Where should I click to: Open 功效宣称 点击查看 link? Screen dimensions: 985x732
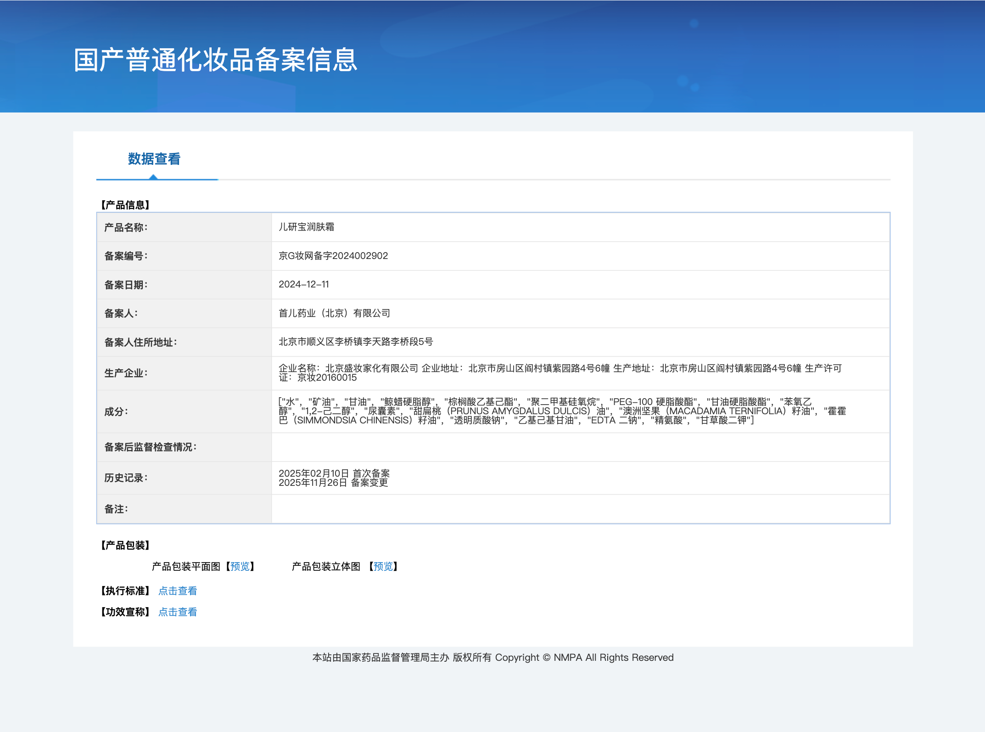tap(178, 612)
